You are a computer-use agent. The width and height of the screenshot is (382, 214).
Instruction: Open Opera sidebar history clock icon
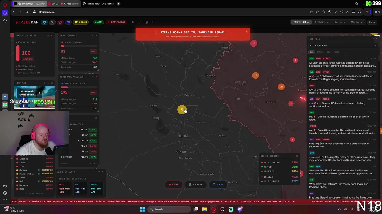[x=5, y=193]
